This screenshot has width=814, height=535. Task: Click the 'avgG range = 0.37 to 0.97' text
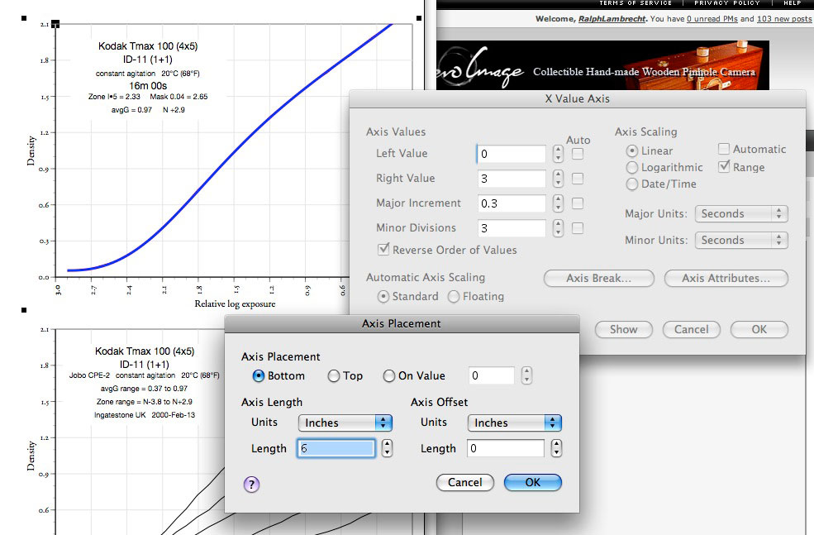pyautogui.click(x=144, y=389)
